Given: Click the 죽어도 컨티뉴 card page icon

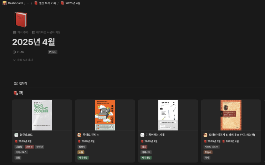Looking at the screenshot, I should click(x=79, y=135).
